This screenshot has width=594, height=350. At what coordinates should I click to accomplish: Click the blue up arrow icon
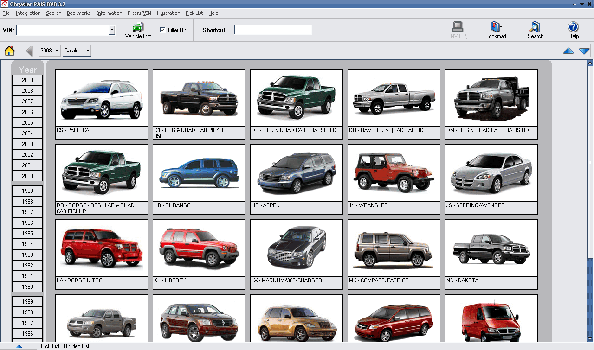(x=568, y=51)
